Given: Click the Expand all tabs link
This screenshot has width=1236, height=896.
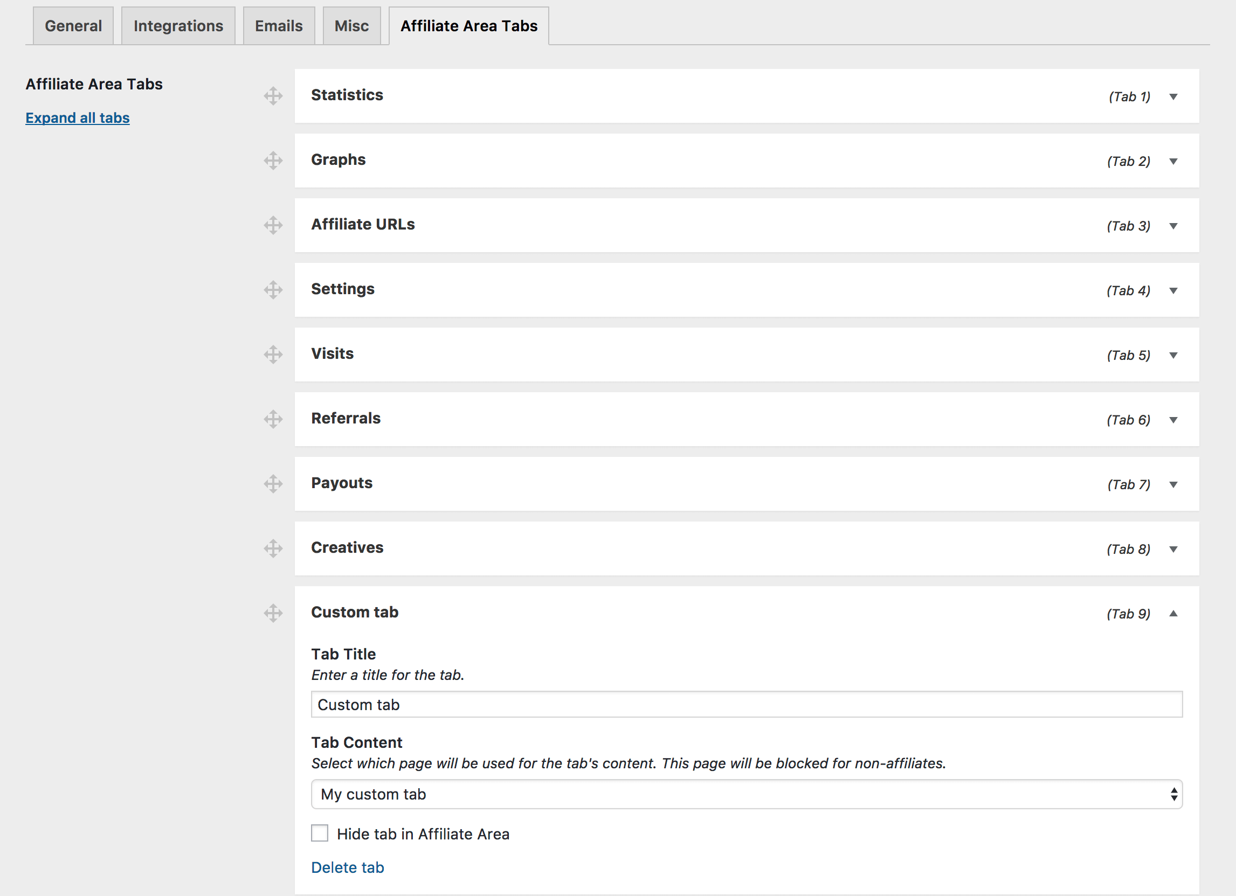Looking at the screenshot, I should (x=78, y=117).
